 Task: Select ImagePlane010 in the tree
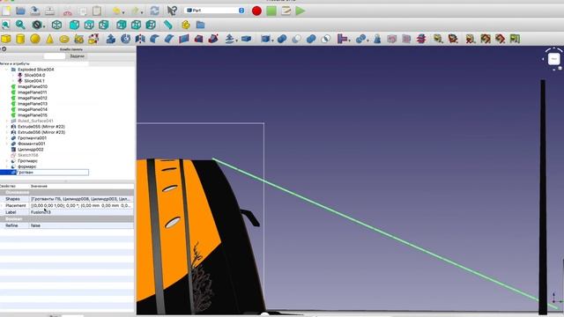coord(33,86)
